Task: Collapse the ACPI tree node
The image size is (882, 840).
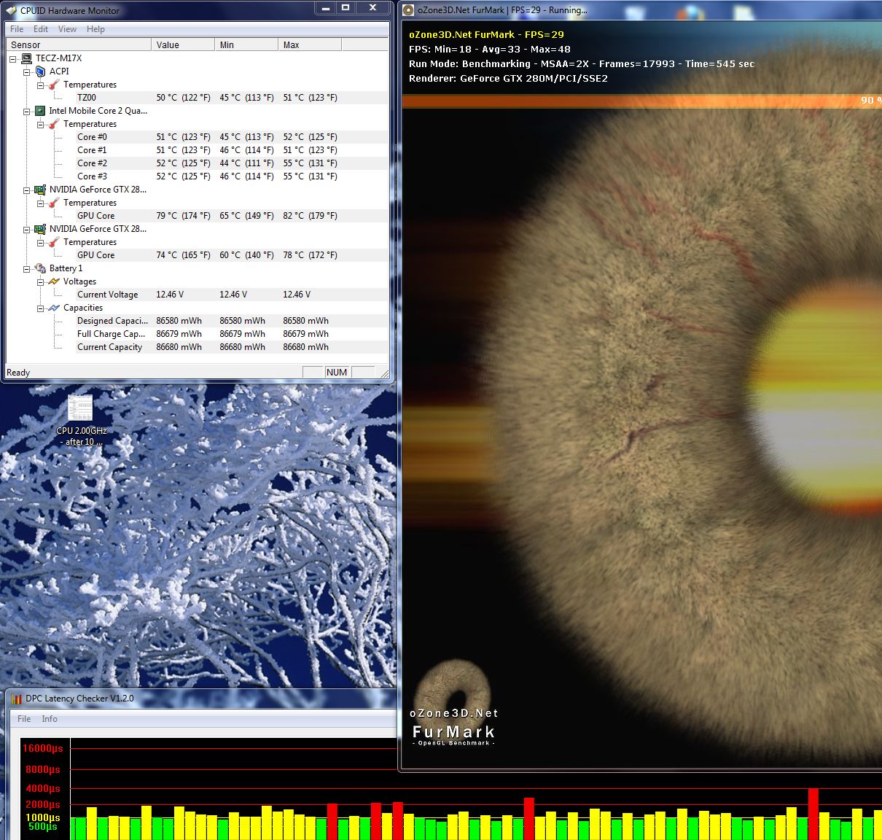Action: pos(27,71)
